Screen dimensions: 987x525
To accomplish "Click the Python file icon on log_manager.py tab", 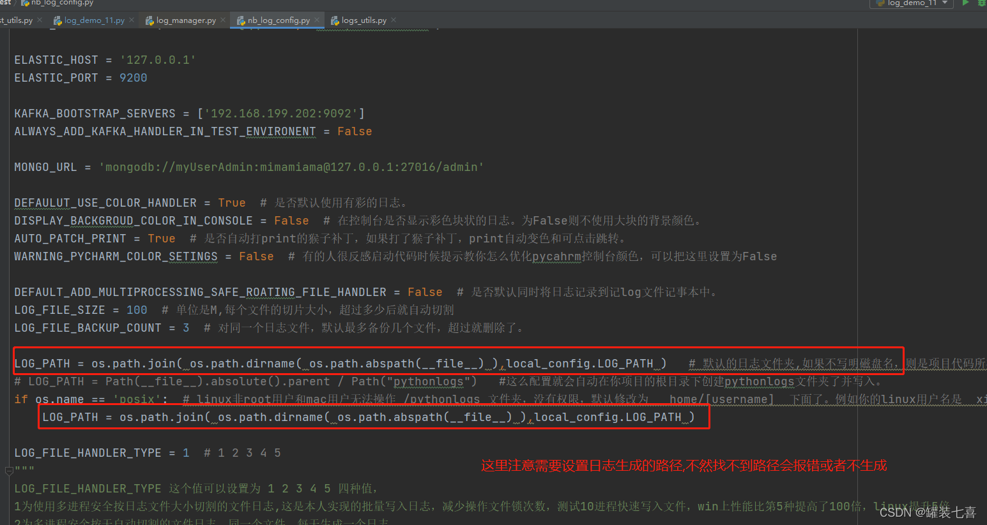I will 149,20.
